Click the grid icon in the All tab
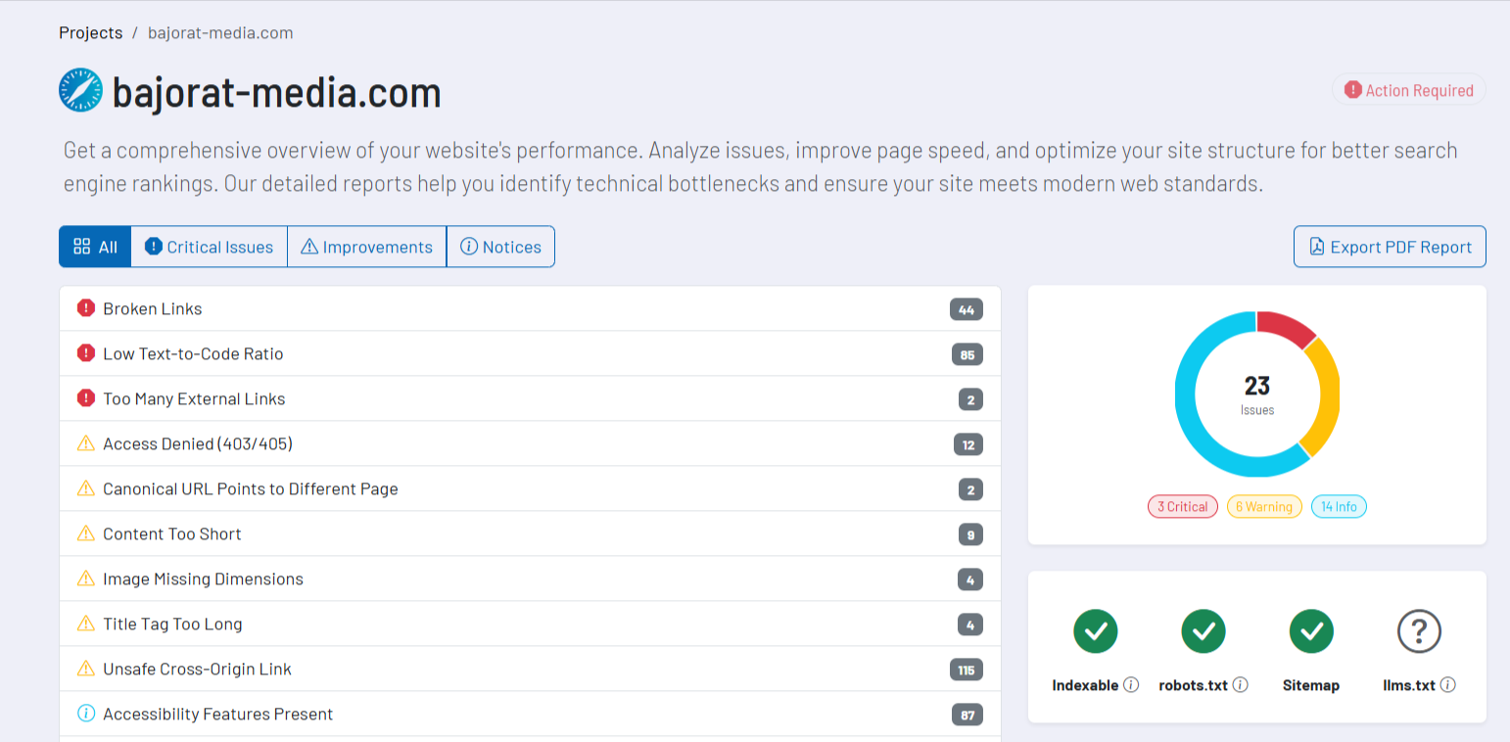1510x742 pixels. 82,247
